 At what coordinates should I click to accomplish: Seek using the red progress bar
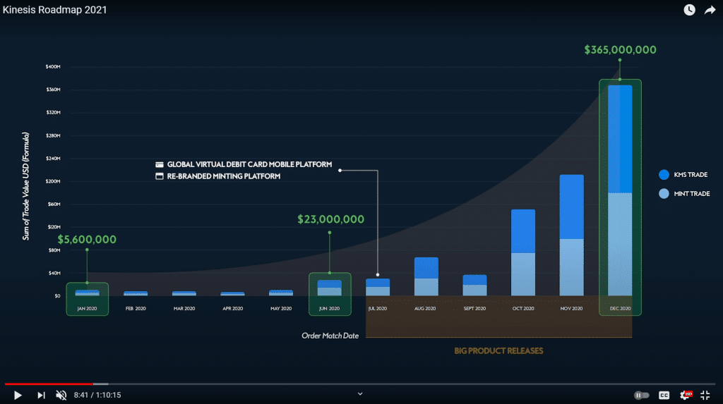point(49,384)
